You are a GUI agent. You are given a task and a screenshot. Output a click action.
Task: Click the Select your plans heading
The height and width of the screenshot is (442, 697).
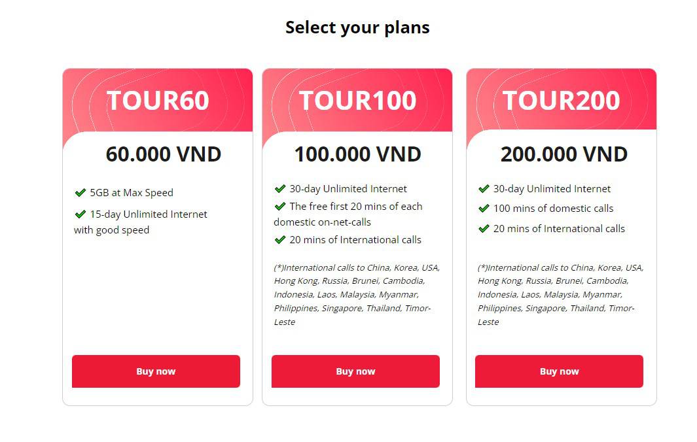pos(357,27)
